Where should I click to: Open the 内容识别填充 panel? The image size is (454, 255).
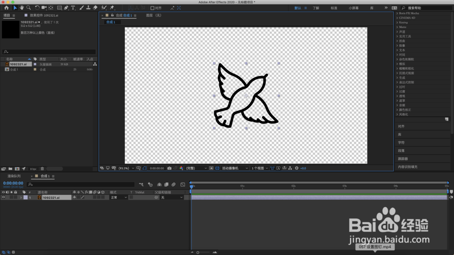tap(408, 167)
